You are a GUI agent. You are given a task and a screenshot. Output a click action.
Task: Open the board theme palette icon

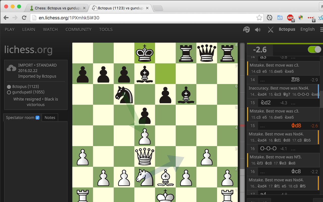tap(246, 30)
